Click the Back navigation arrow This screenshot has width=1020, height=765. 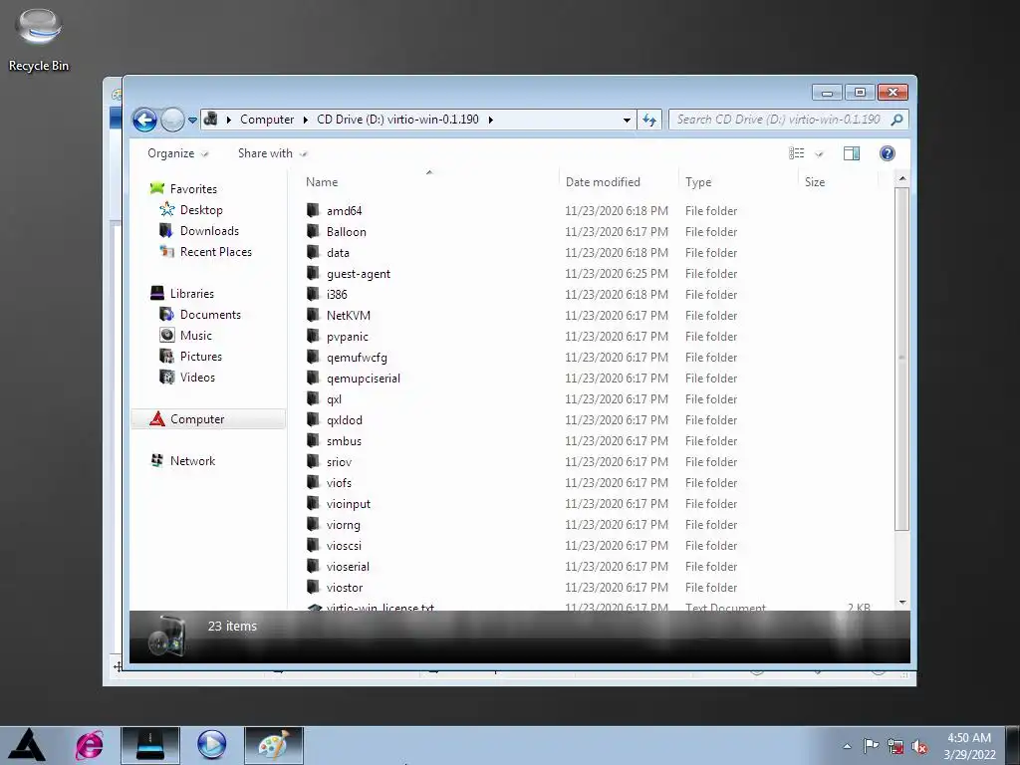click(x=144, y=120)
